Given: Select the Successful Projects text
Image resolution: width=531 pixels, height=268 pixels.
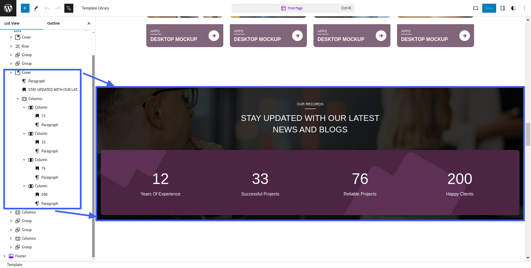Looking at the screenshot, I should 260,194.
